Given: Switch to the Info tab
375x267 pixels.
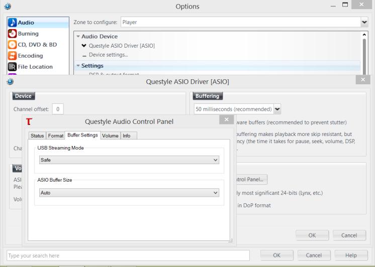Looking at the screenshot, I should click(x=129, y=136).
